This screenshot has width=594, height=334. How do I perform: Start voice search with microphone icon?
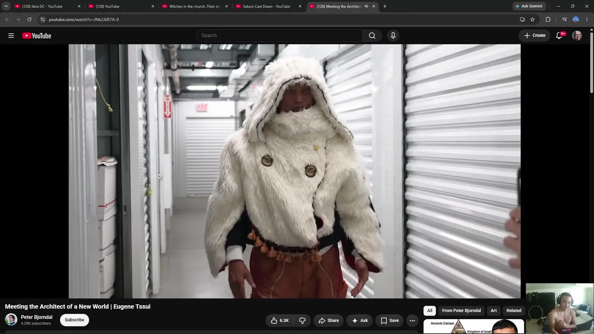pos(393,36)
